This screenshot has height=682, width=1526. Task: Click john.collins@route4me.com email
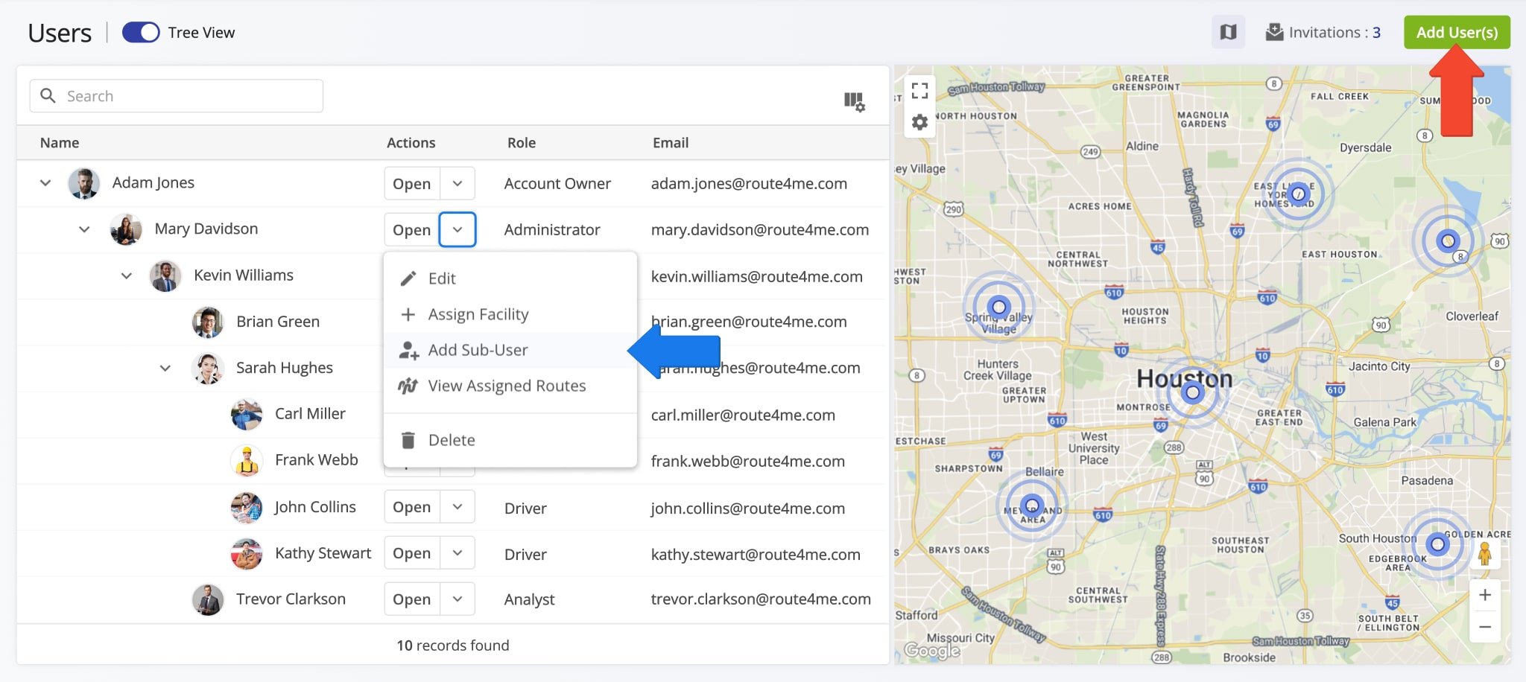point(747,508)
